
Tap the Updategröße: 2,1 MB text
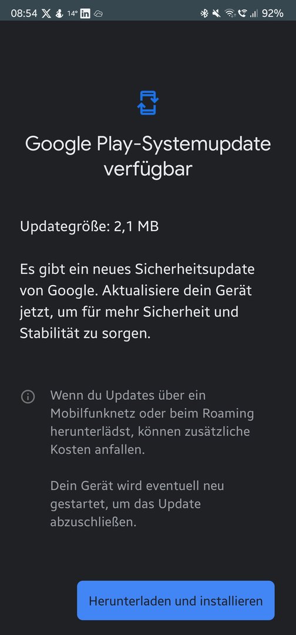coord(89,227)
